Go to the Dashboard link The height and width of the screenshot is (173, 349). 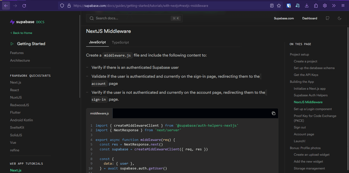[x=309, y=18]
